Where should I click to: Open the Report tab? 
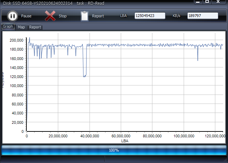pyautogui.click(x=35, y=27)
